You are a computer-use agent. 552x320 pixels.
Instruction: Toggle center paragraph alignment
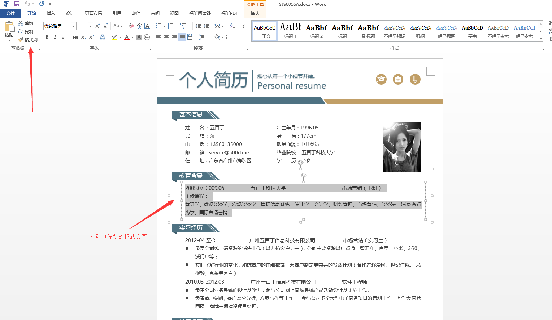point(166,37)
